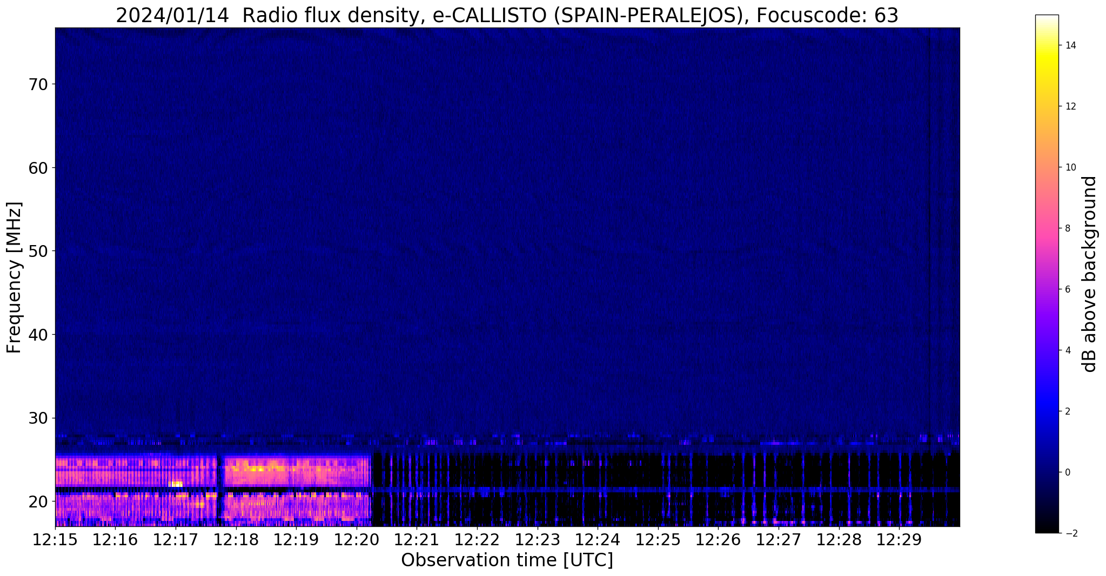Click the 12:28 time tick label
This screenshot has height=576, width=1106.
pos(838,540)
